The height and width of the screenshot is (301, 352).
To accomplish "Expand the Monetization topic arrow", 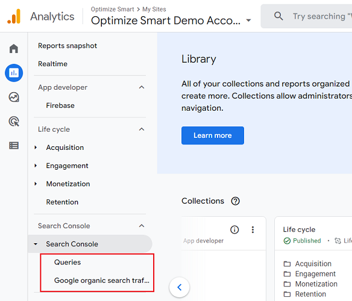I will click(x=36, y=184).
